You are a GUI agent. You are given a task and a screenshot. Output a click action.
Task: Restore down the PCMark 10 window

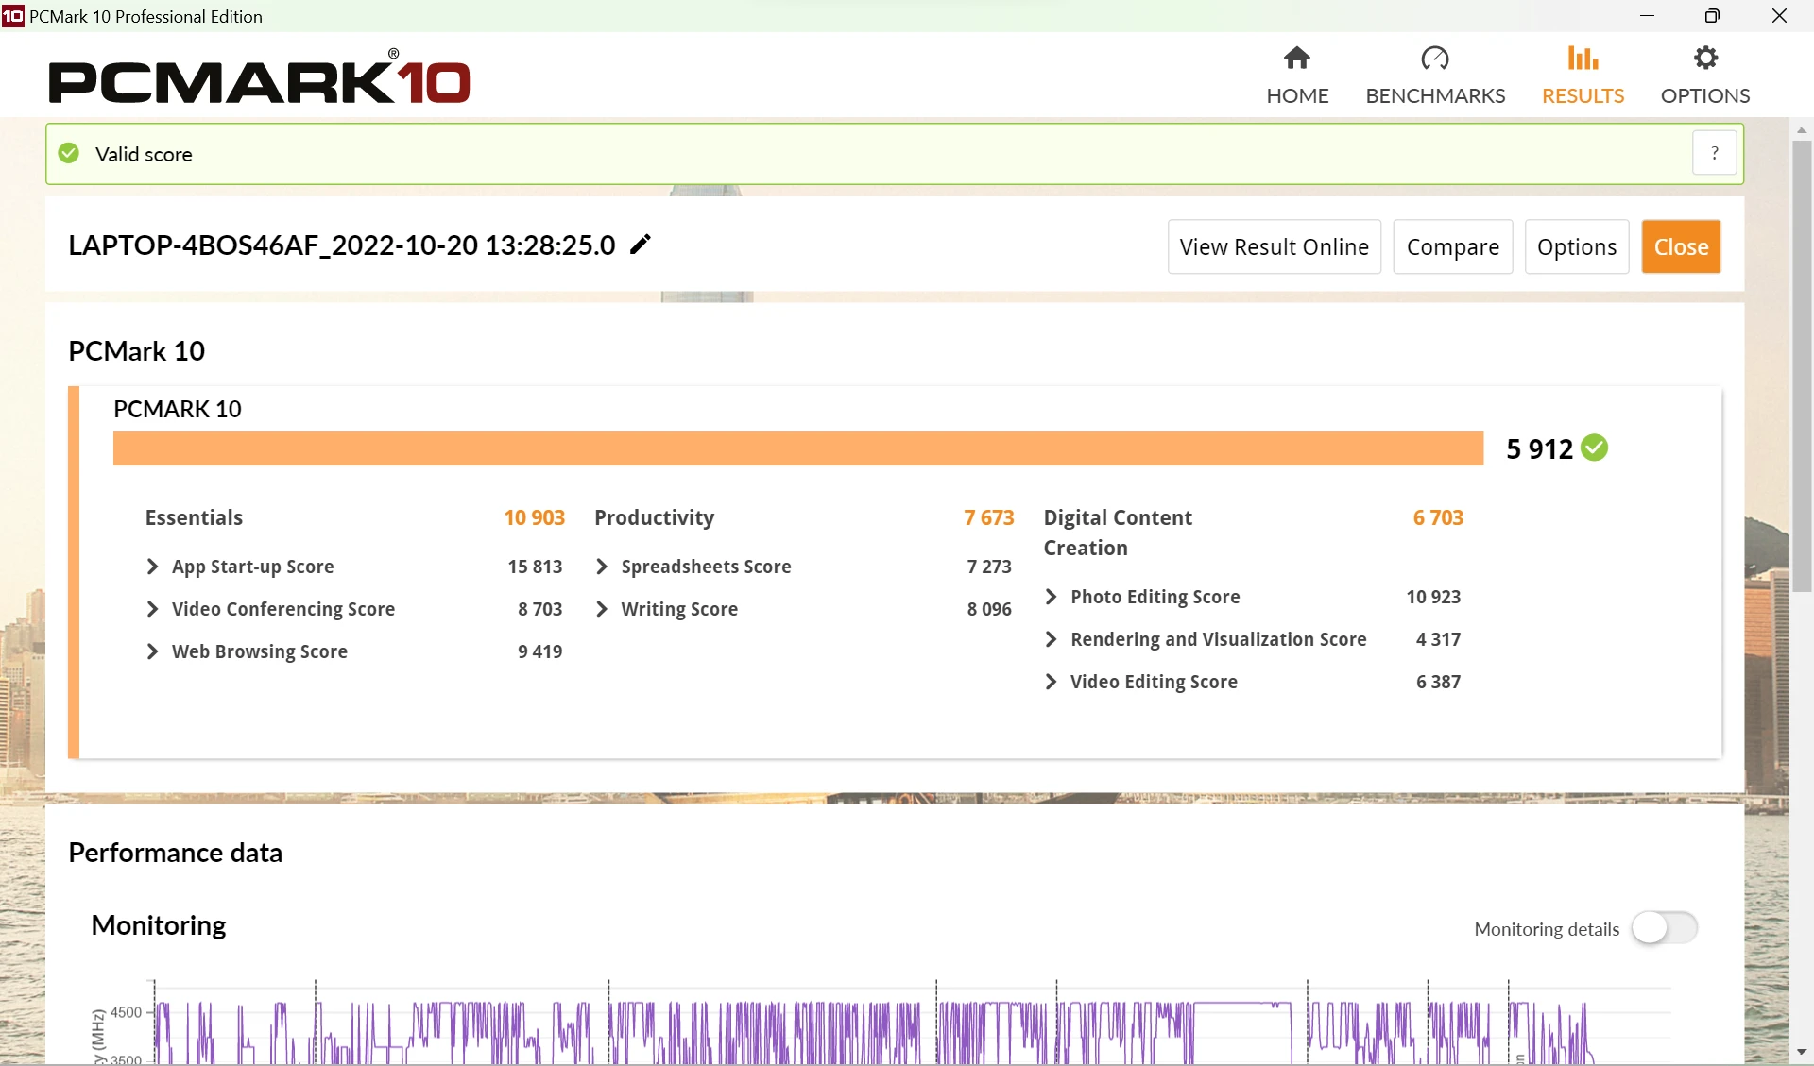tap(1712, 16)
